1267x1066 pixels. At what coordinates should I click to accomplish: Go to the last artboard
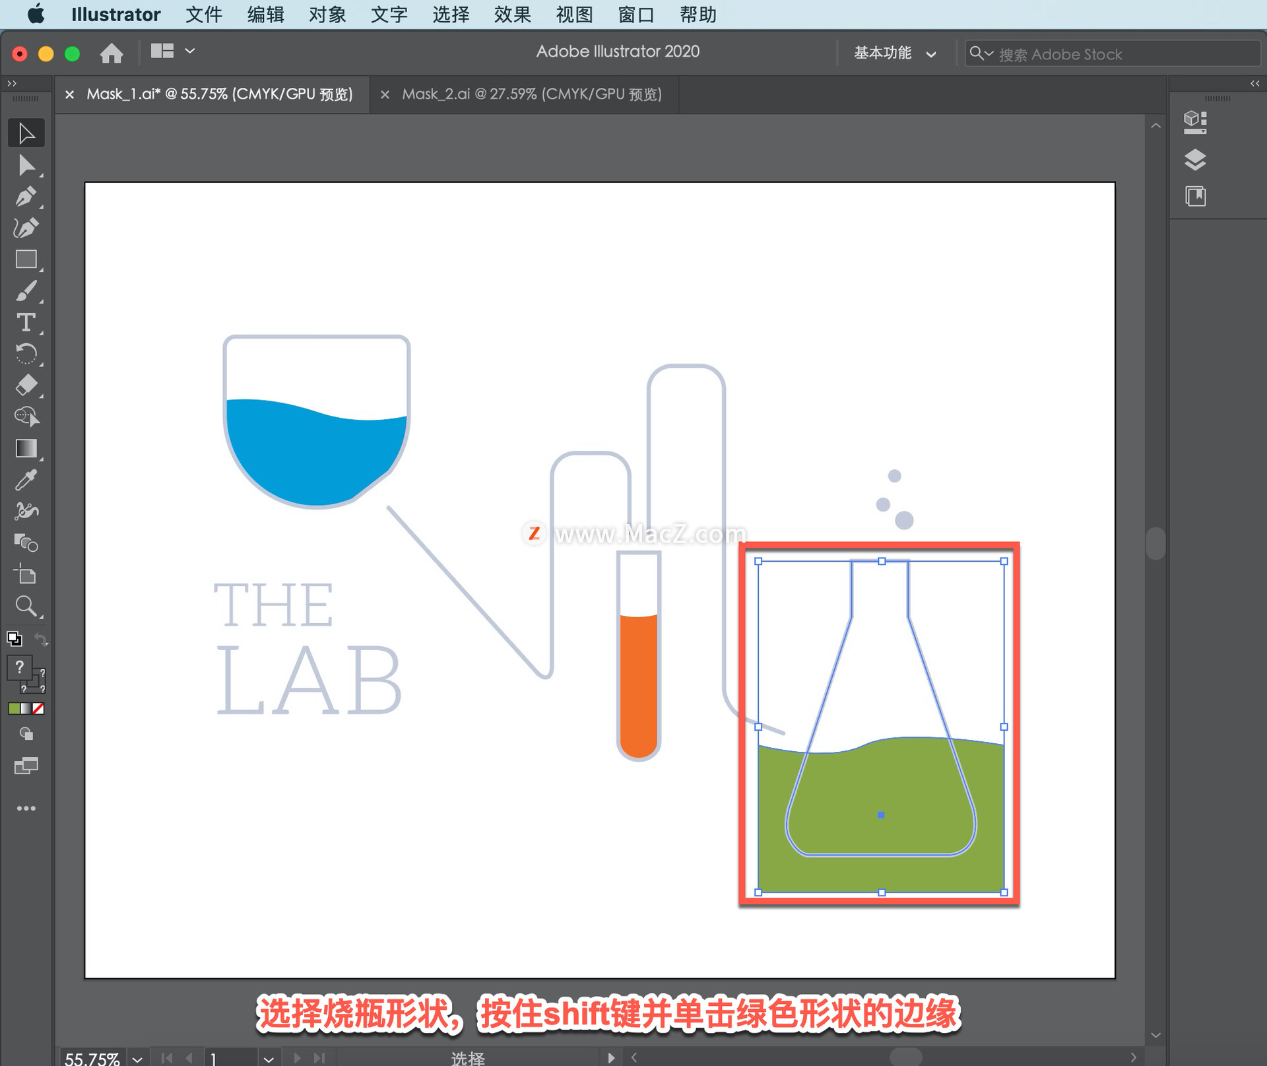(319, 1058)
